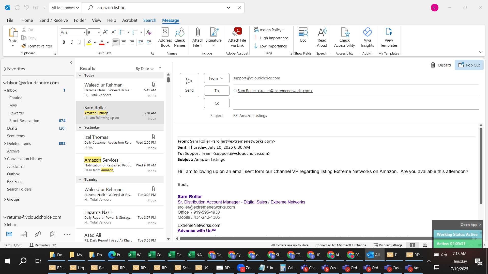Apply the text highlight color
The height and width of the screenshot is (274, 488).
tap(89, 42)
